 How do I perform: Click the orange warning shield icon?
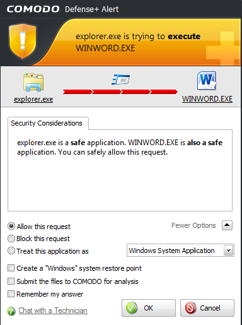point(23,41)
